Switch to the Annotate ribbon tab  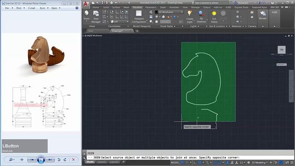(174, 7)
